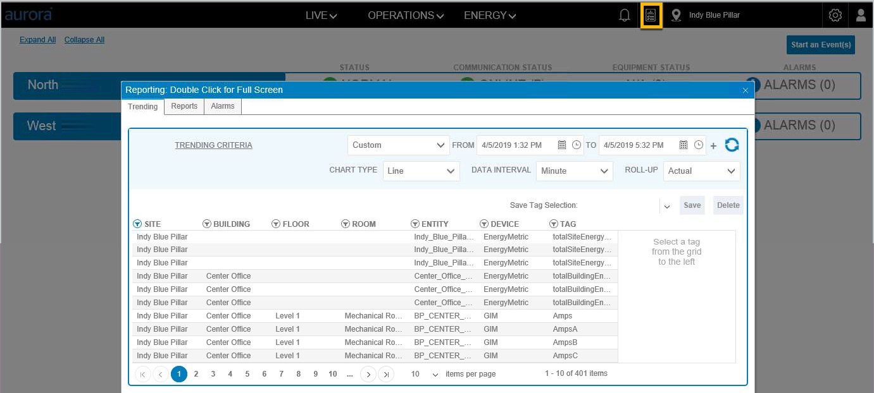874x393 pixels.
Task: Click the DEVICE column filter icon
Action: (484, 224)
